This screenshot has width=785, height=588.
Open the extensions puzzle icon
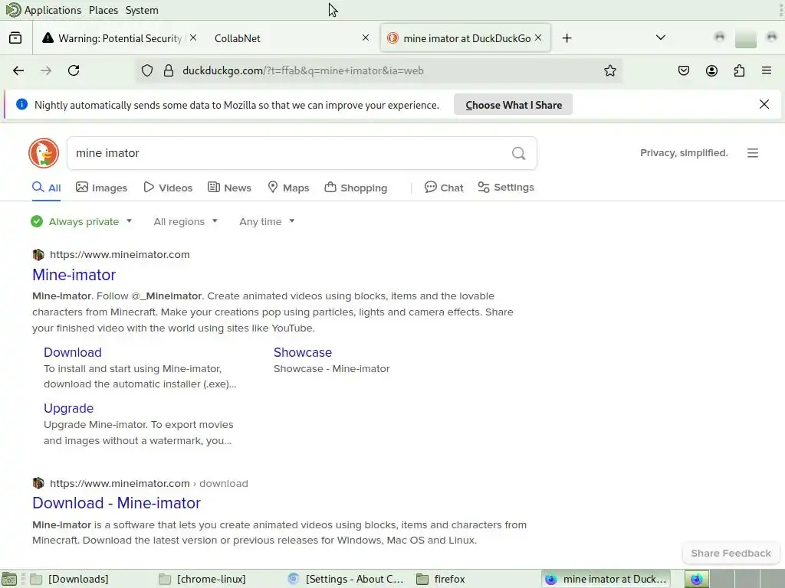(x=739, y=70)
